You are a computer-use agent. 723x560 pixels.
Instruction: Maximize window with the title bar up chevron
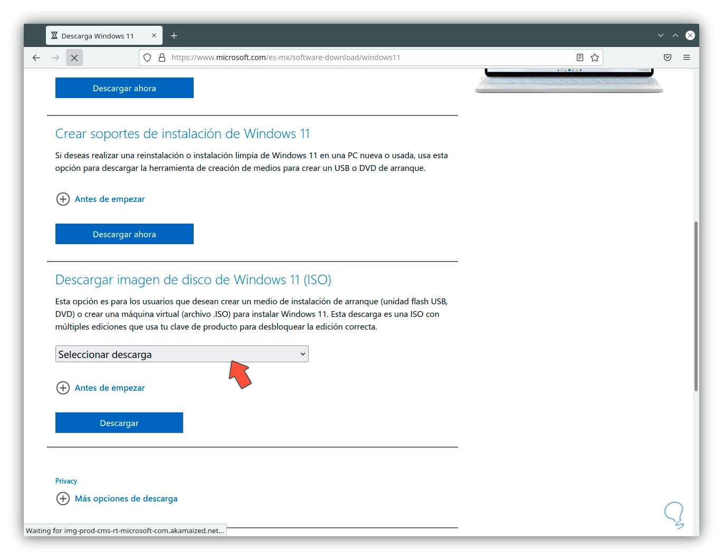676,35
